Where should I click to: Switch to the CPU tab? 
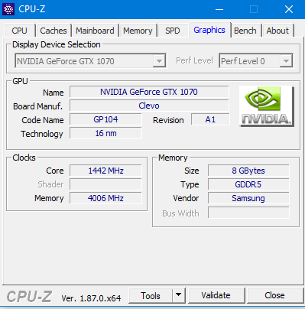pos(19,31)
